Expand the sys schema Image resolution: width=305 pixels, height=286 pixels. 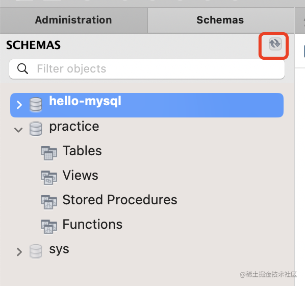pos(19,252)
